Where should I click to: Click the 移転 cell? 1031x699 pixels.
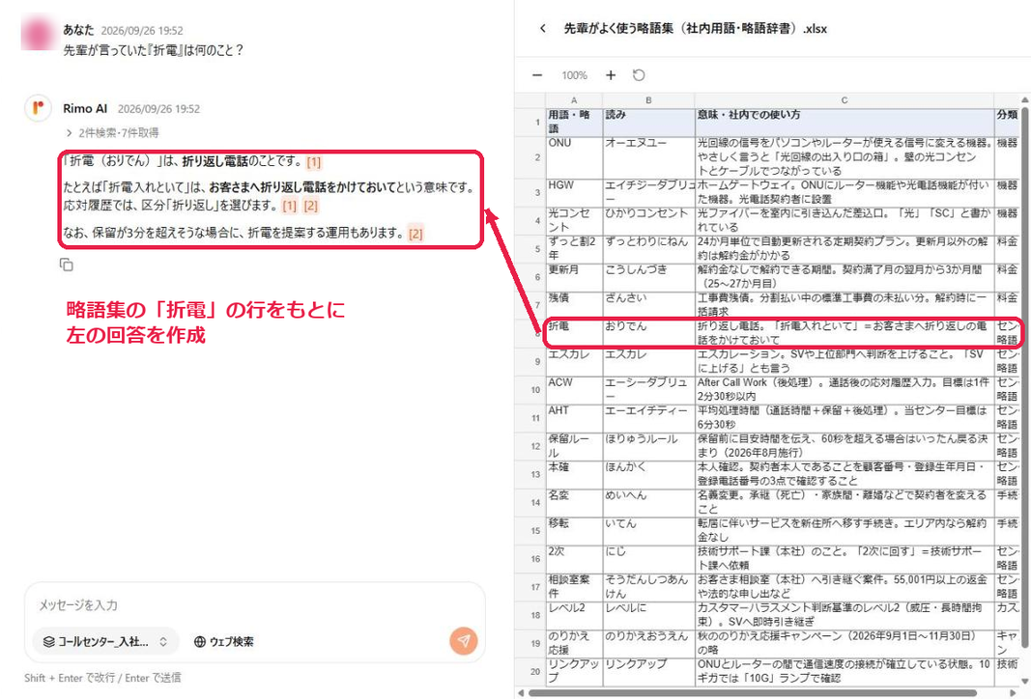(x=575, y=531)
